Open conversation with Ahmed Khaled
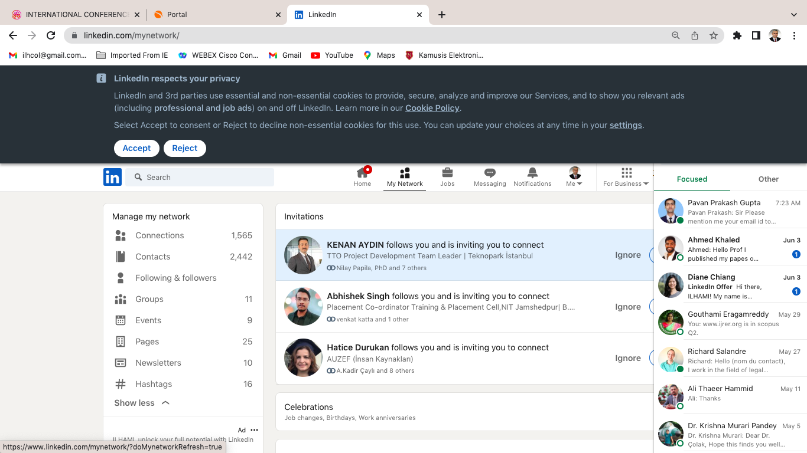This screenshot has height=453, width=807. 731,249
